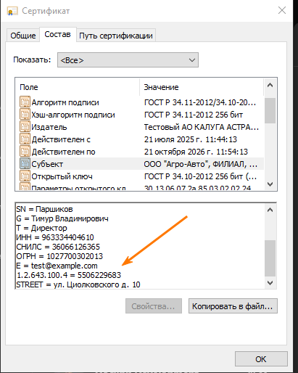Select the Действителен с field row
This screenshot has height=373, width=298.
[139, 139]
